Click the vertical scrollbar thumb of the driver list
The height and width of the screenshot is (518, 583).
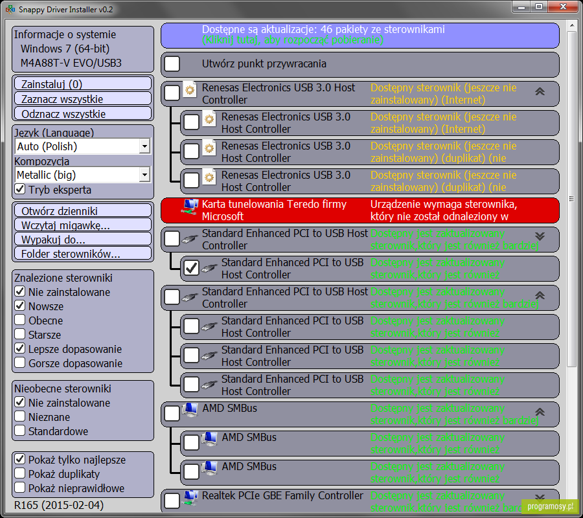coord(571,199)
